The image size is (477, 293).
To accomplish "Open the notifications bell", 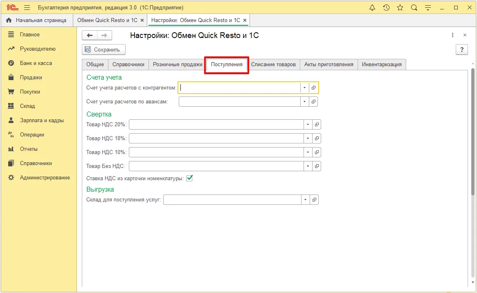I will (x=372, y=8).
